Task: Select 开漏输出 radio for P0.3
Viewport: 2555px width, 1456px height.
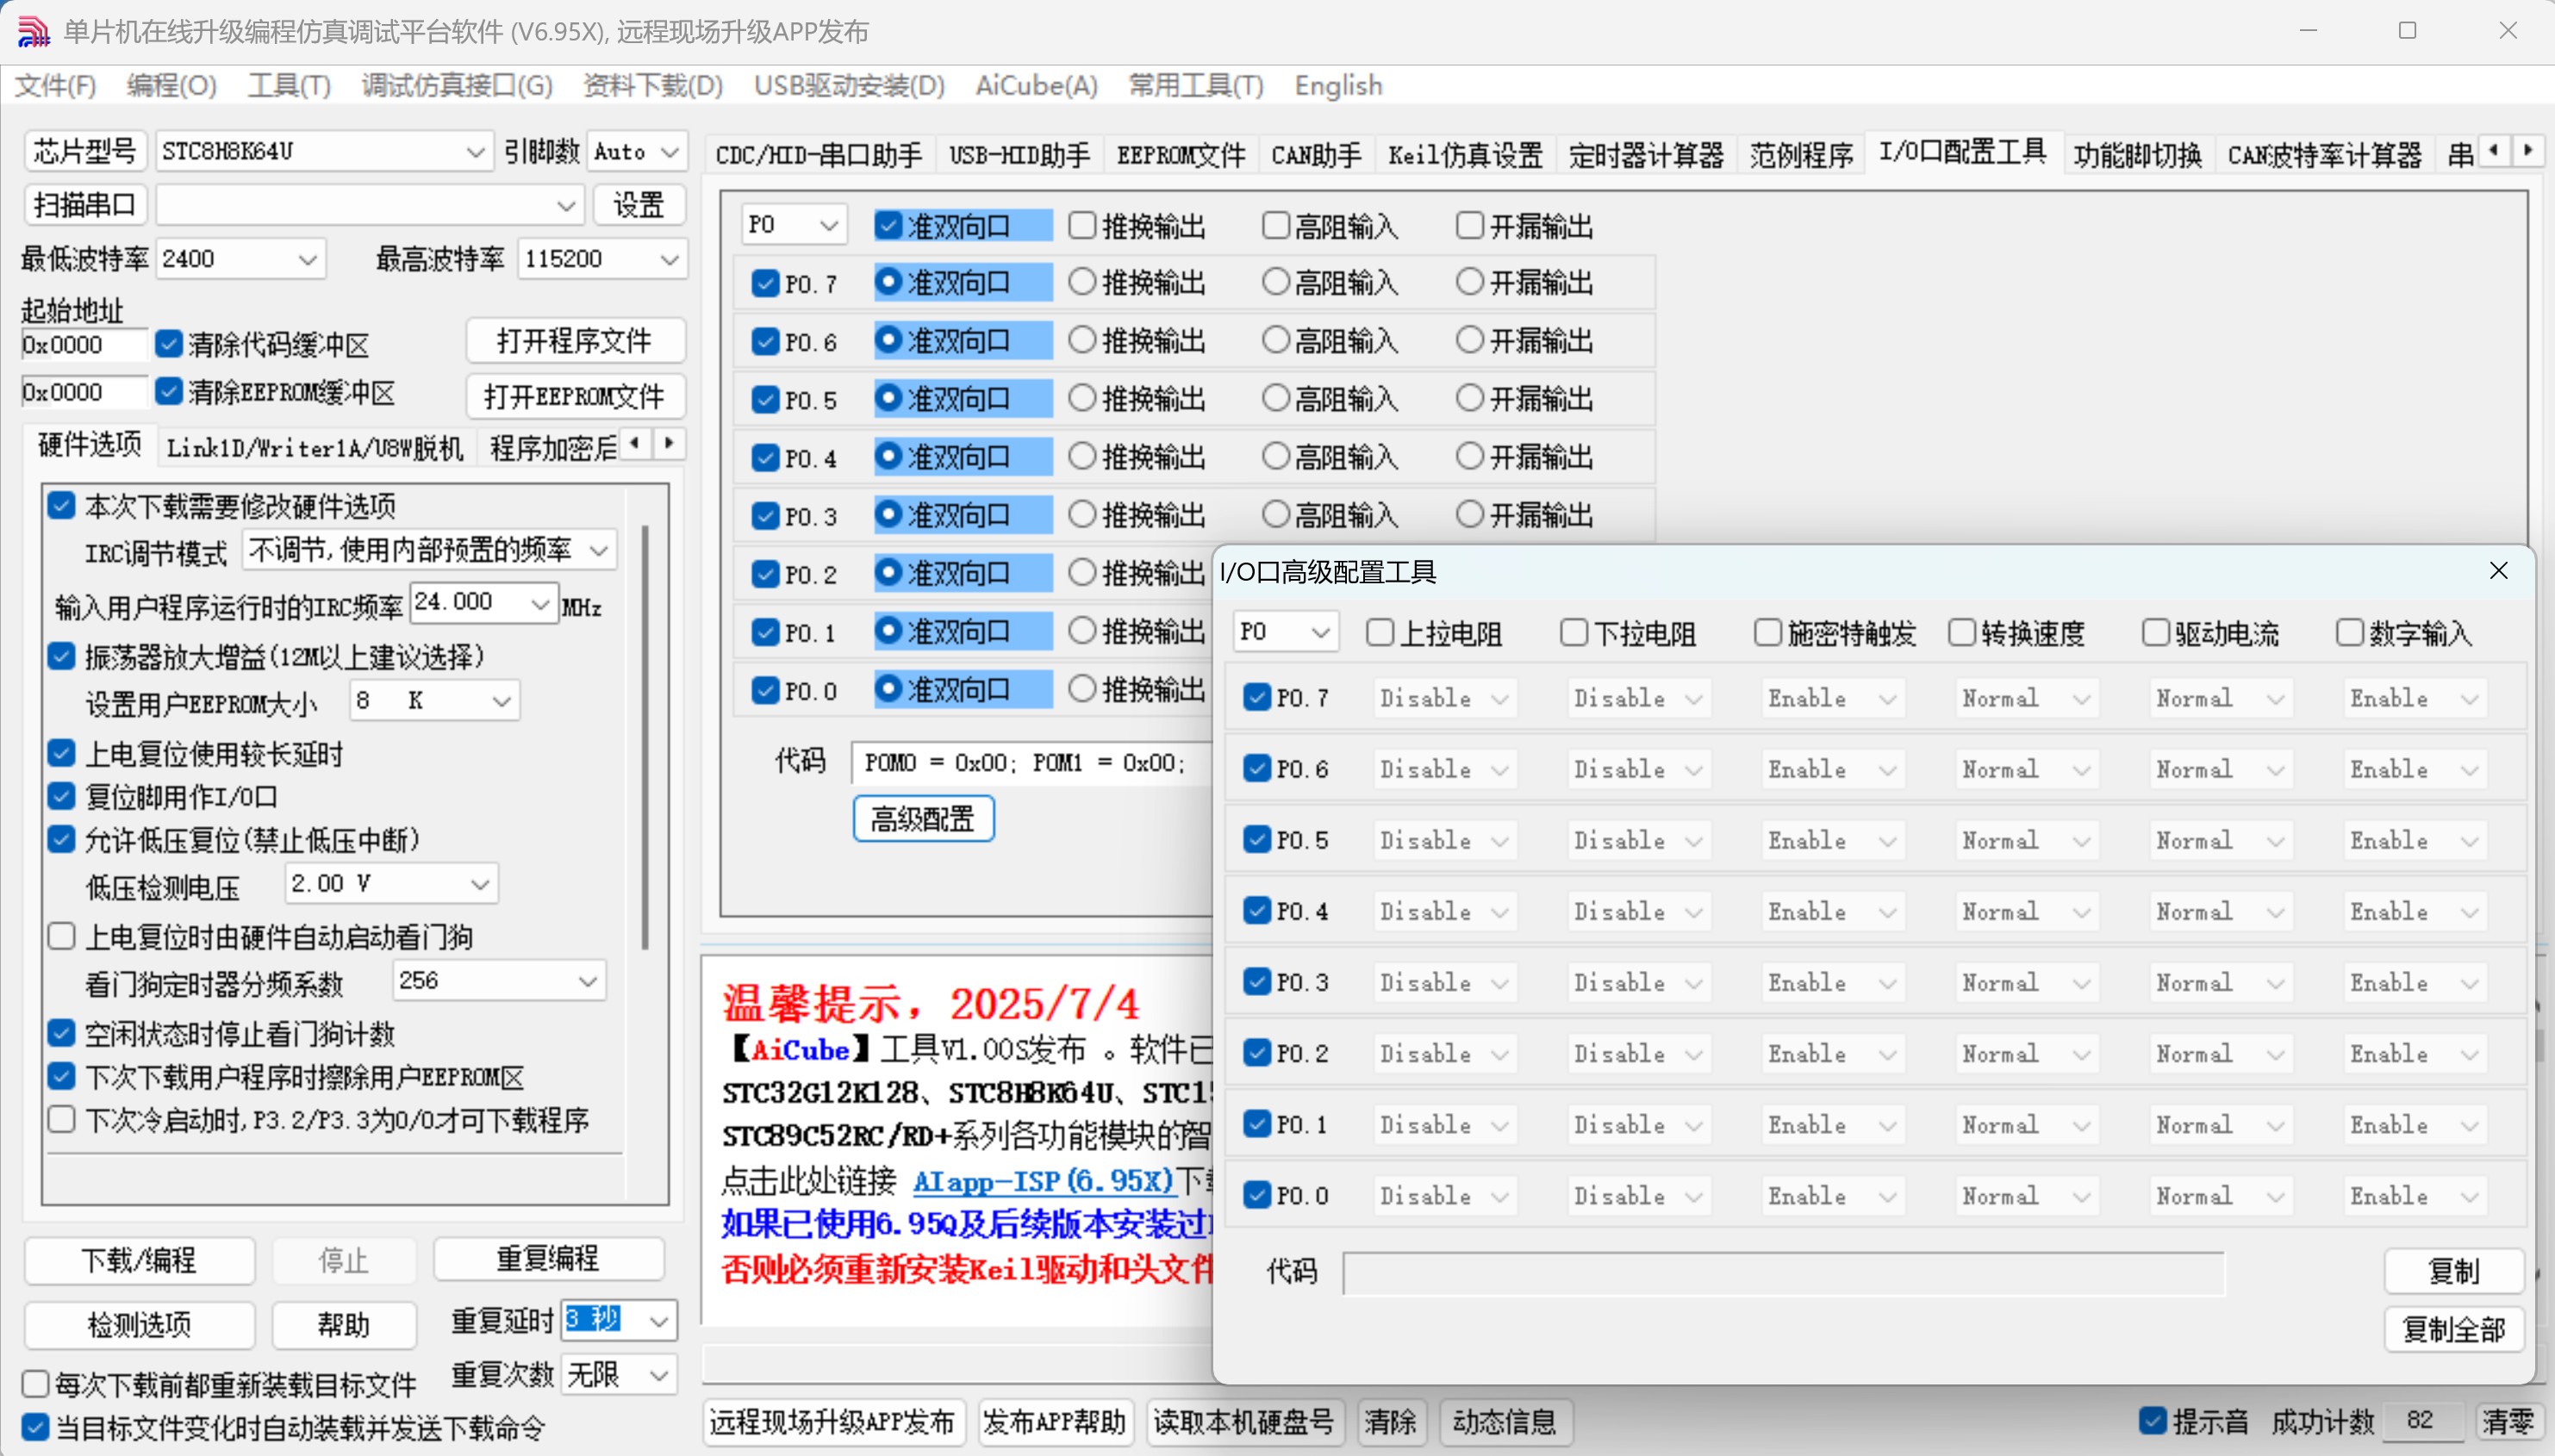Action: pos(1469,514)
